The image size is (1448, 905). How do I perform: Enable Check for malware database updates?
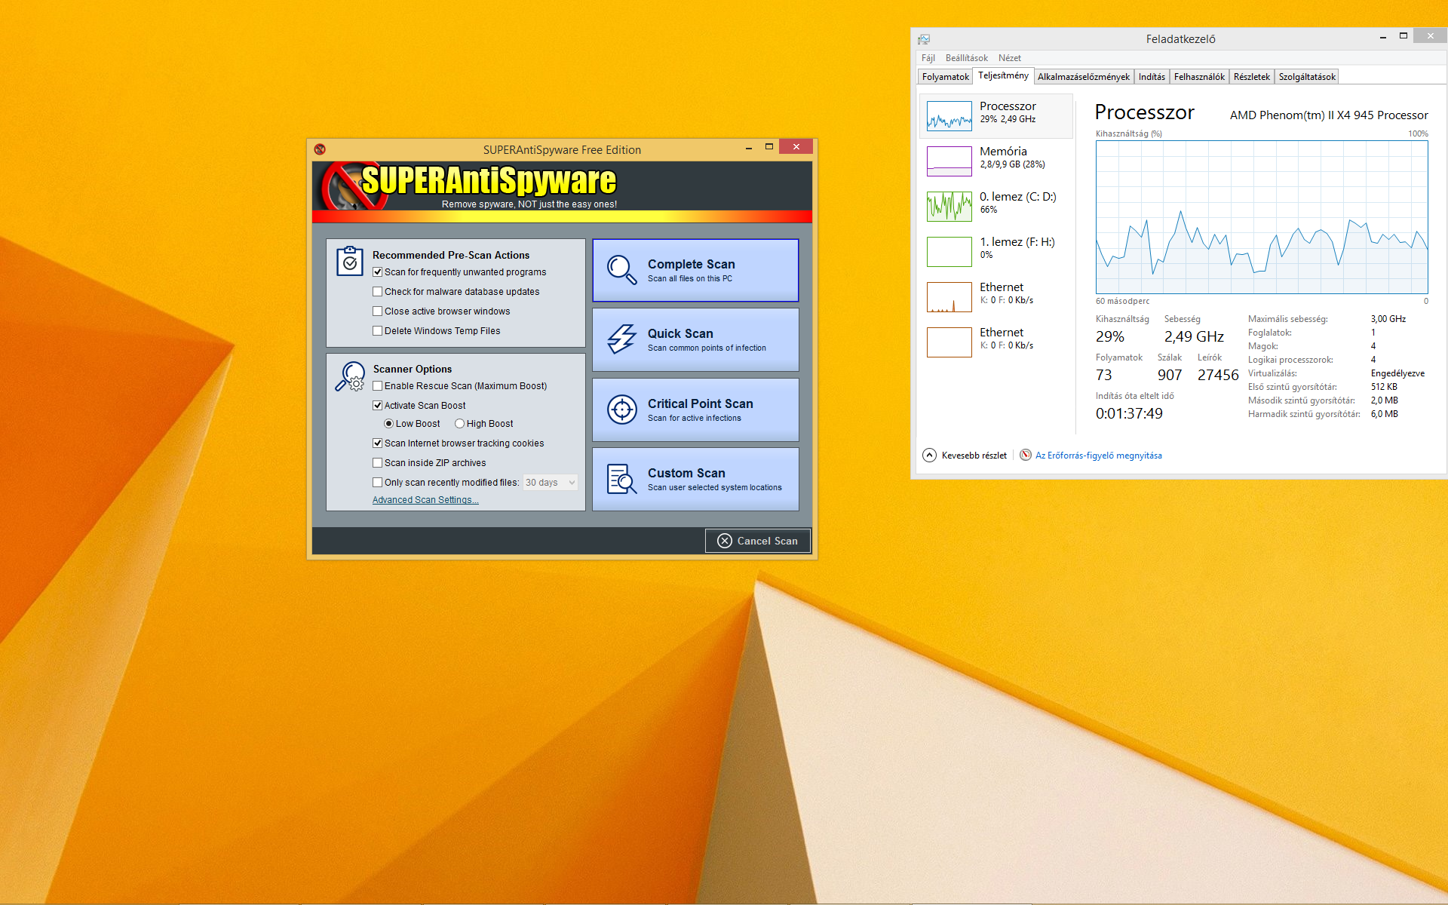point(378,292)
